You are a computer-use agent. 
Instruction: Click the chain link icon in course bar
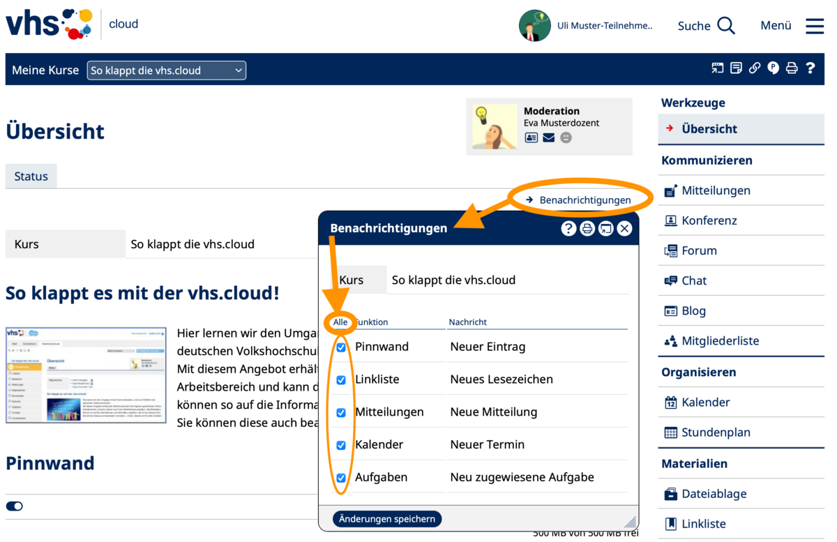(755, 68)
